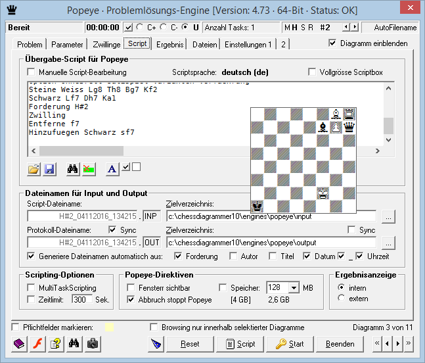Viewport: 425px width, 363px height.
Task: Click scriptbox vertical scroll down arrow
Action: [x=388, y=140]
